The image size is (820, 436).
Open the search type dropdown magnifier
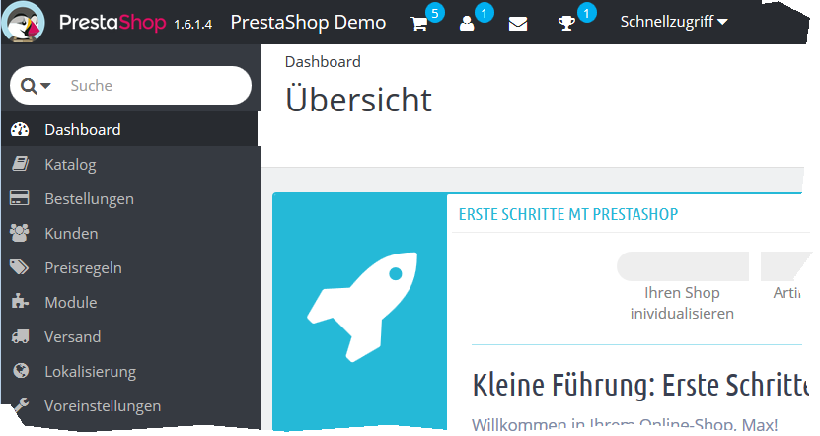pyautogui.click(x=36, y=85)
